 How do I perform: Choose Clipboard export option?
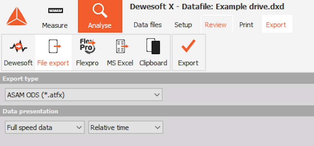click(x=153, y=53)
